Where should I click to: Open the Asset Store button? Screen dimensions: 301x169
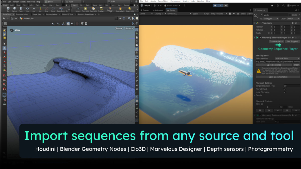(x=172, y=6)
